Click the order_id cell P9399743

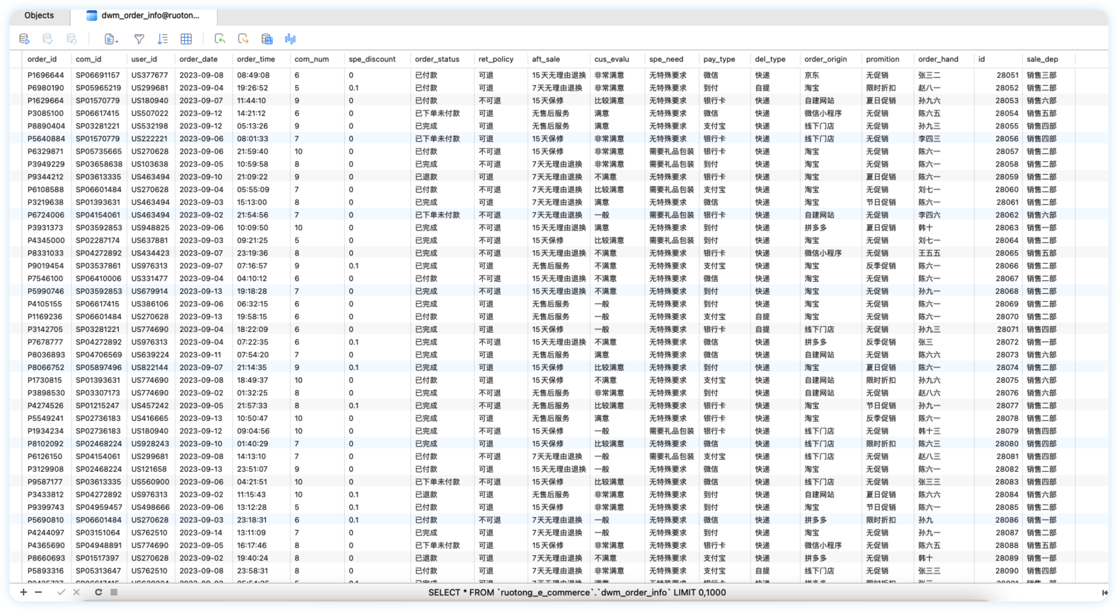click(x=46, y=507)
